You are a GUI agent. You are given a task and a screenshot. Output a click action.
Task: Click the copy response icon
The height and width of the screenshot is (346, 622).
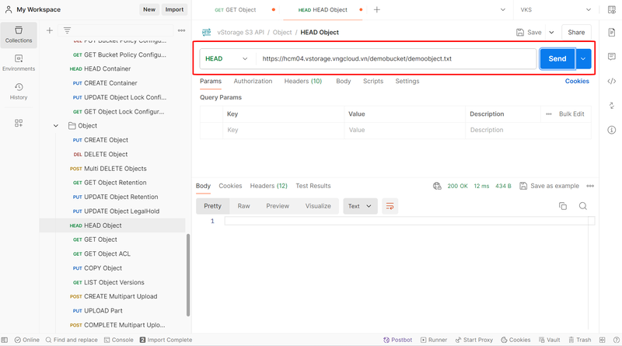pyautogui.click(x=563, y=206)
